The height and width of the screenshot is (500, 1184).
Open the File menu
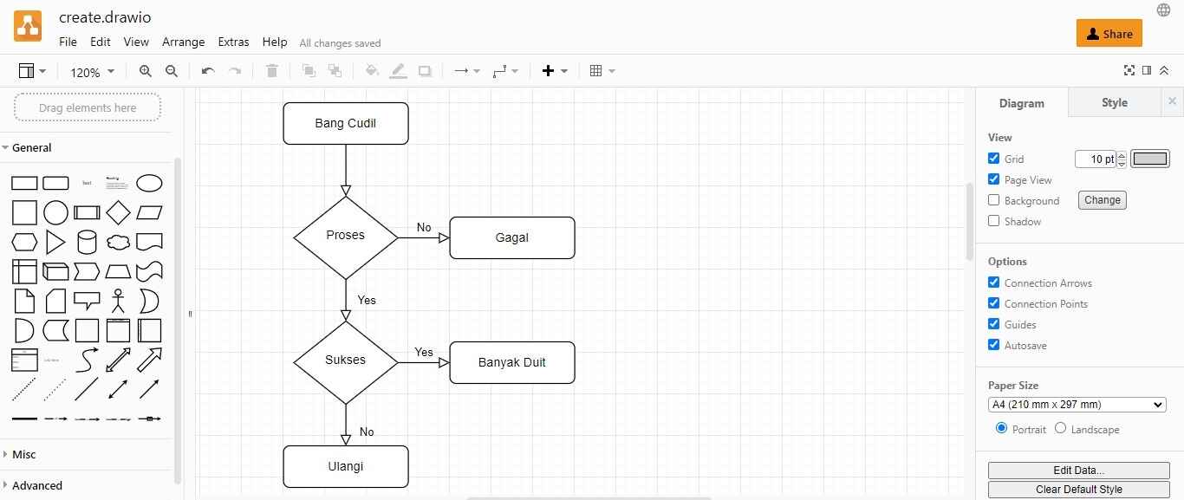68,42
